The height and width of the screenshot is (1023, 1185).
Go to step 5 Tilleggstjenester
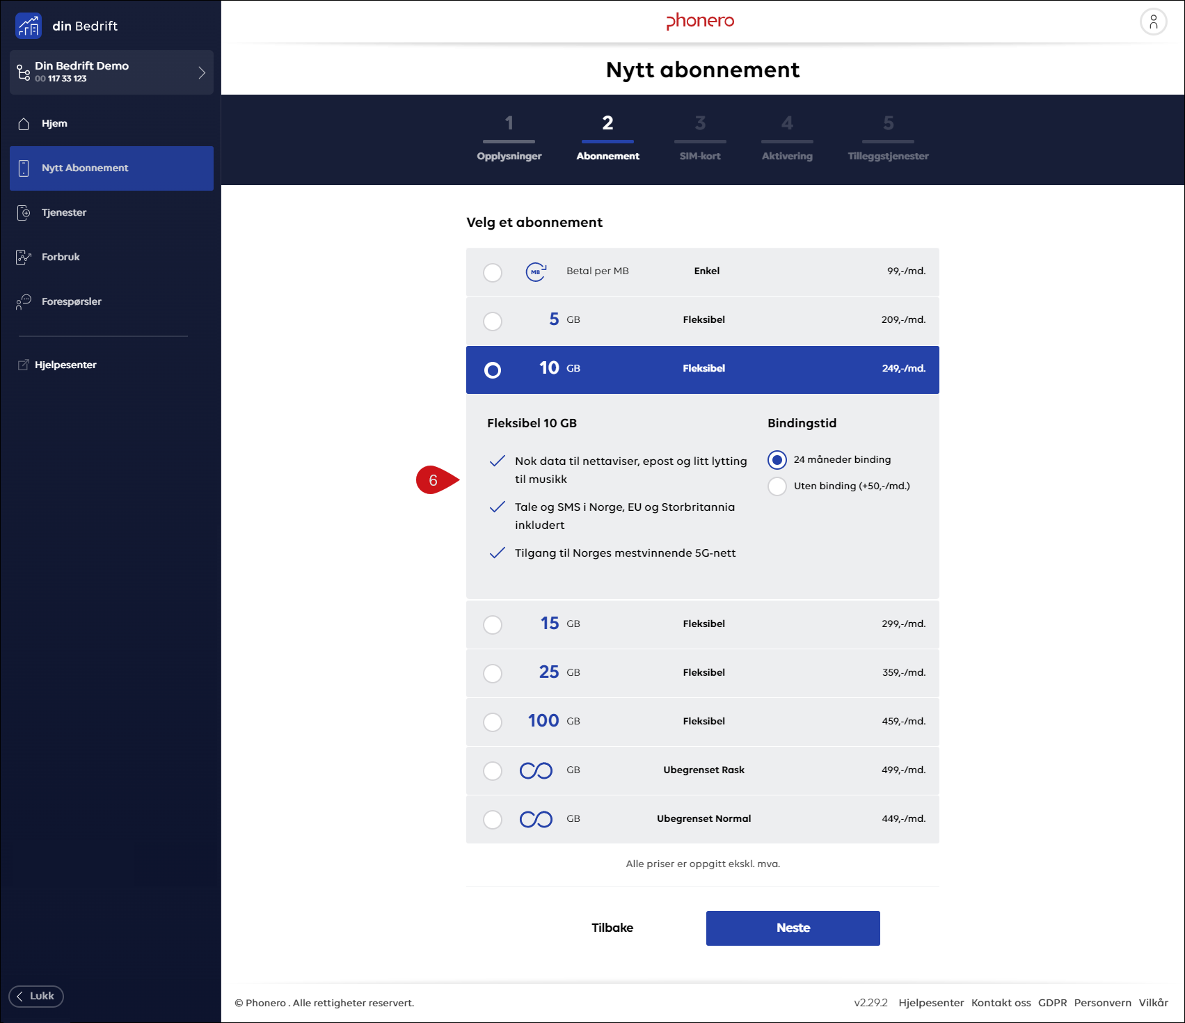click(x=889, y=138)
